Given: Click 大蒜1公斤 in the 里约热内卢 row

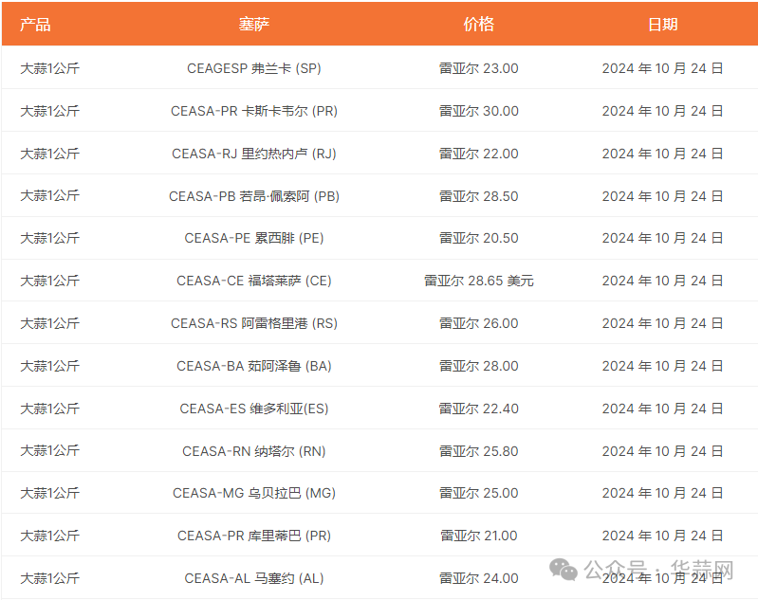Looking at the screenshot, I should coord(49,154).
